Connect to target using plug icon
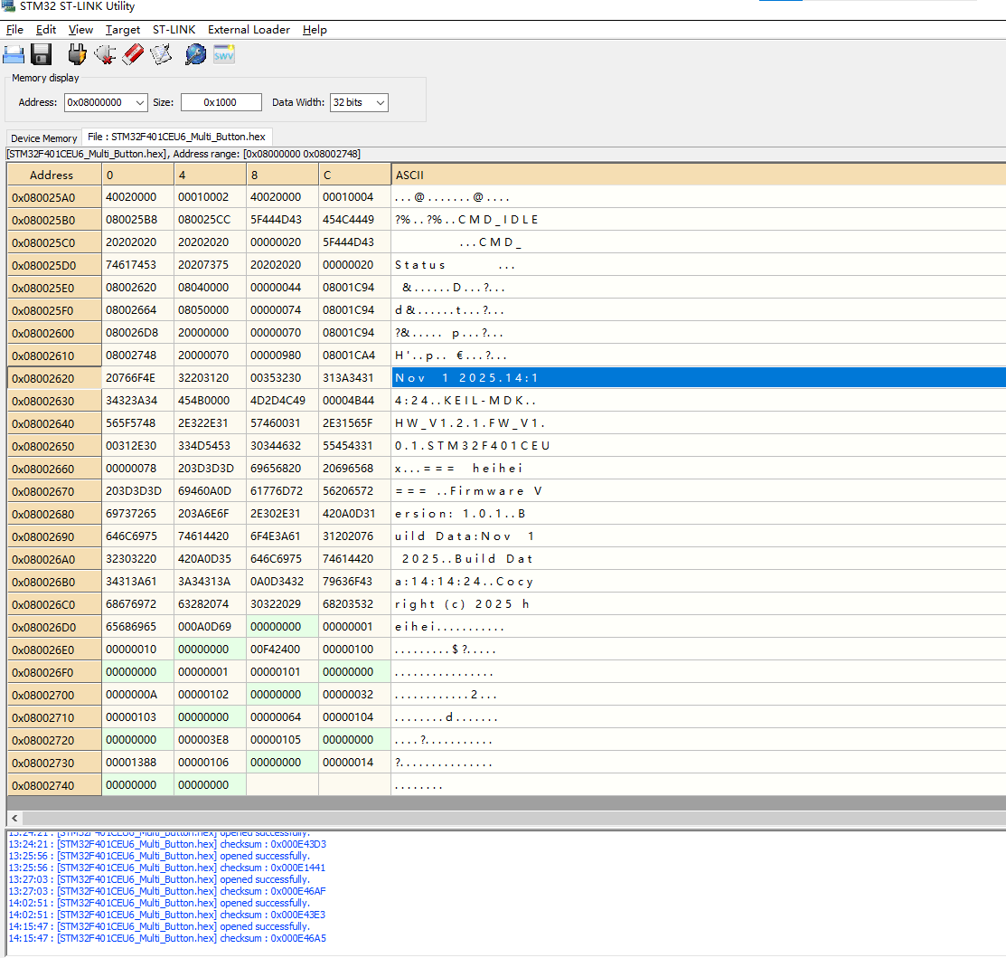1006x958 pixels. click(77, 54)
